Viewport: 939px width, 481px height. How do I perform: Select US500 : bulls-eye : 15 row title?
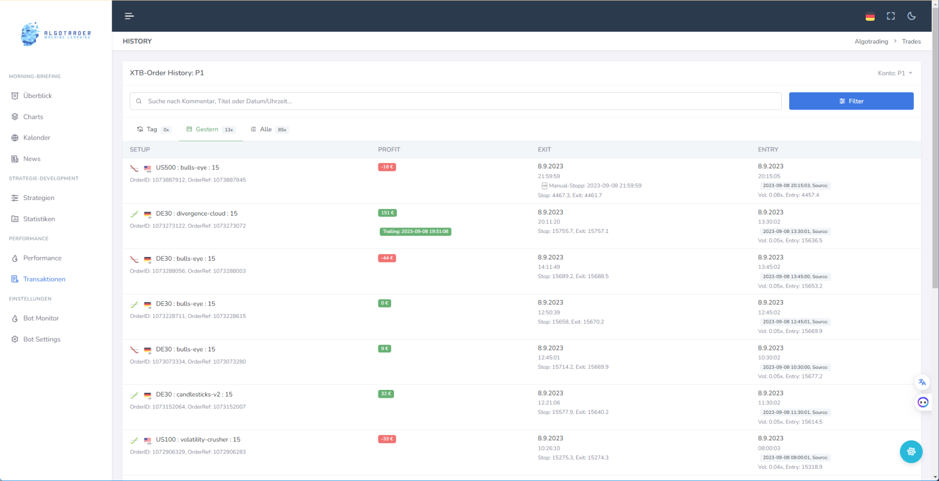tap(187, 168)
